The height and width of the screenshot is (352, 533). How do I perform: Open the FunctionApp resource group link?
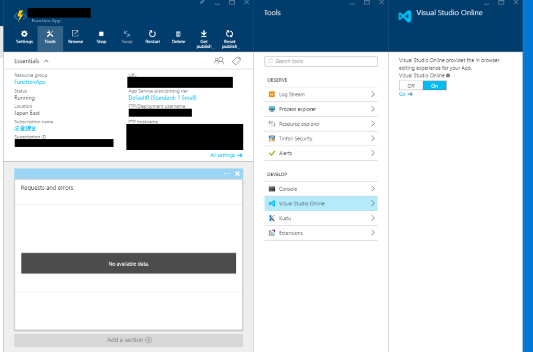click(30, 82)
